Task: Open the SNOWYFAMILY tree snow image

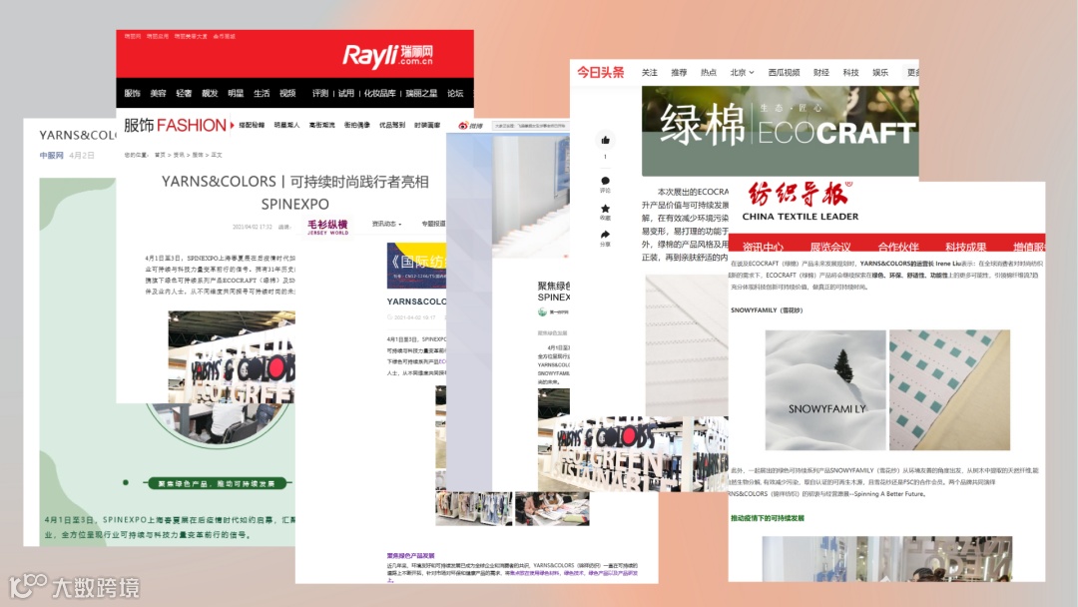Action: (x=825, y=389)
